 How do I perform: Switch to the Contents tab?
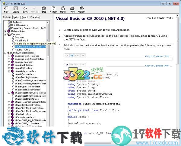click(x=7, y=17)
